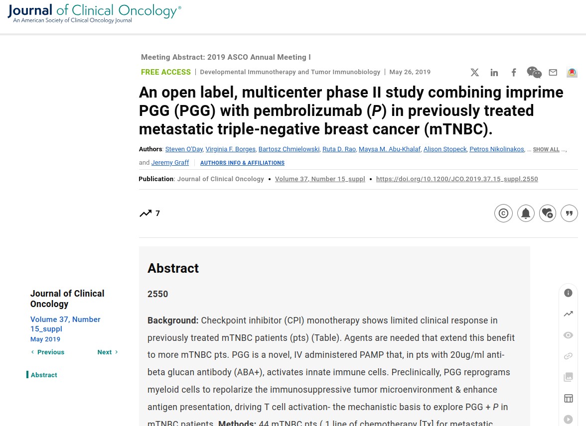This screenshot has height=426, width=586.
Task: Share article by email envelope icon
Action: point(553,73)
